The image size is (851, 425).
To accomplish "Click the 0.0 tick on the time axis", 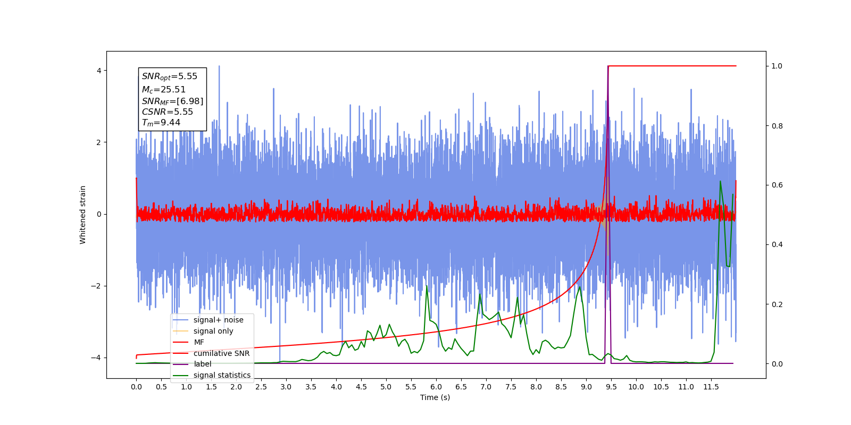I will pos(136,387).
